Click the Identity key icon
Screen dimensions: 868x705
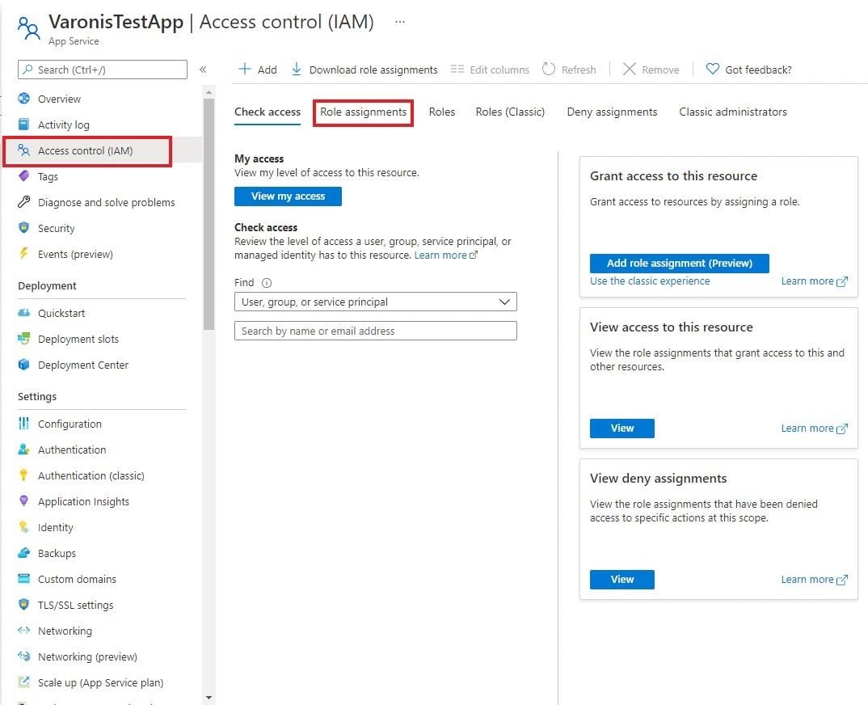(23, 526)
